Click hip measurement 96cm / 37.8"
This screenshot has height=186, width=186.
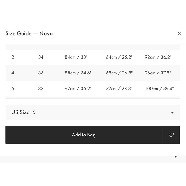coord(158,73)
